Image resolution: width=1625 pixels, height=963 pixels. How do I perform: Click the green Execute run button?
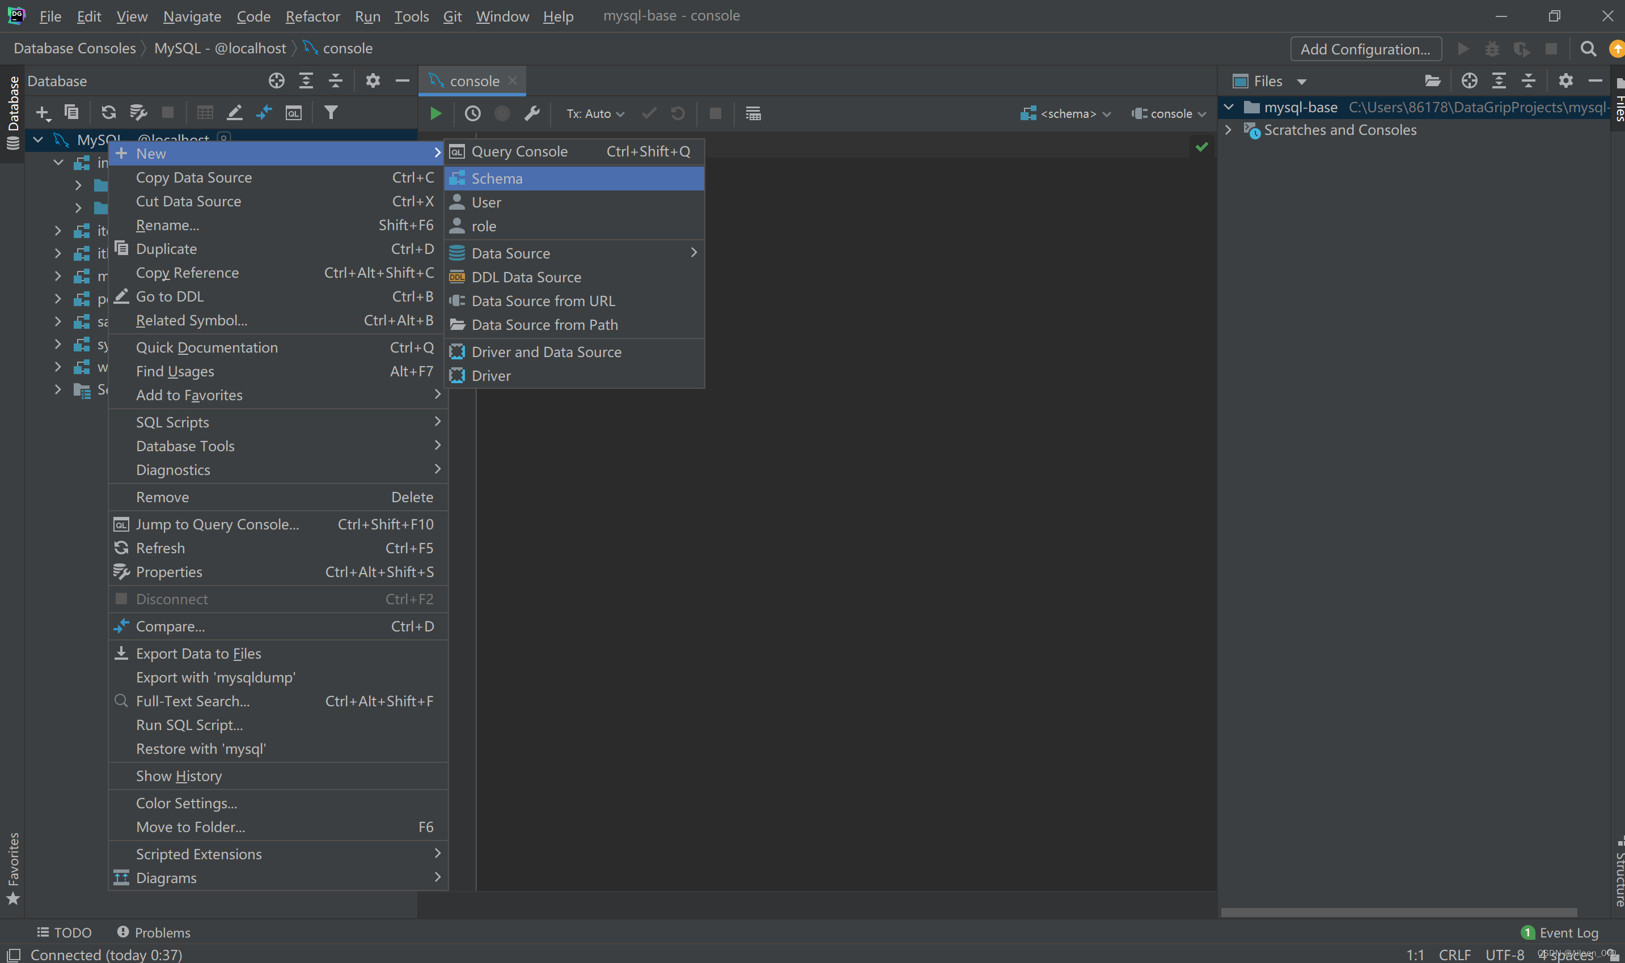[435, 113]
